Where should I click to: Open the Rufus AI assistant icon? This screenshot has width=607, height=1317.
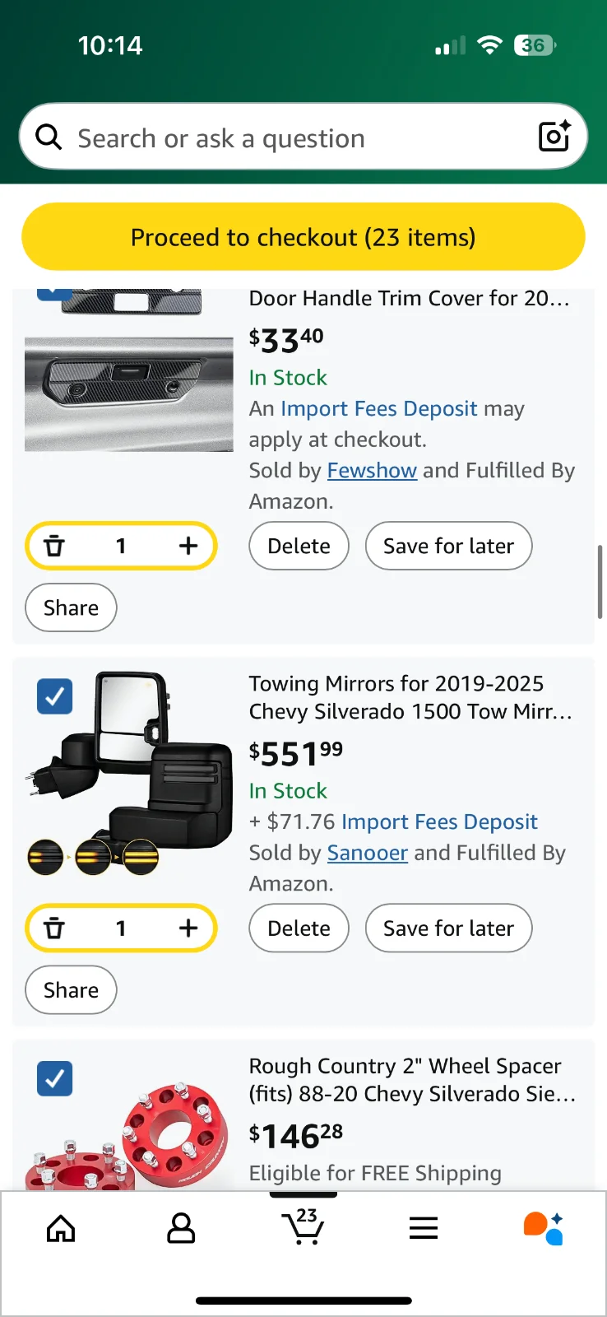pyautogui.click(x=544, y=1228)
